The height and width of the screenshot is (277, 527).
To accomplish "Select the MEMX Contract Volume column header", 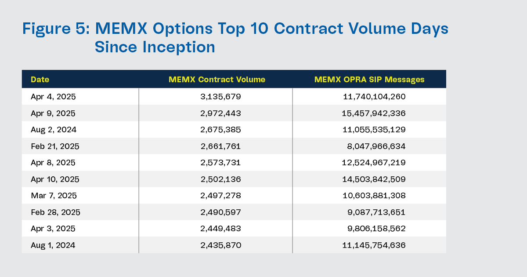I will click(x=217, y=80).
